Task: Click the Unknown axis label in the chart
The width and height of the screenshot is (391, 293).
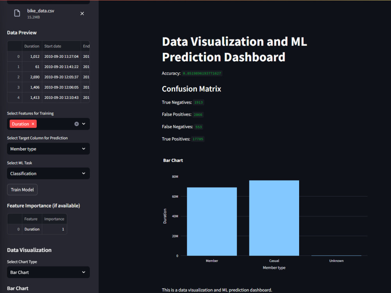Action: click(336, 261)
